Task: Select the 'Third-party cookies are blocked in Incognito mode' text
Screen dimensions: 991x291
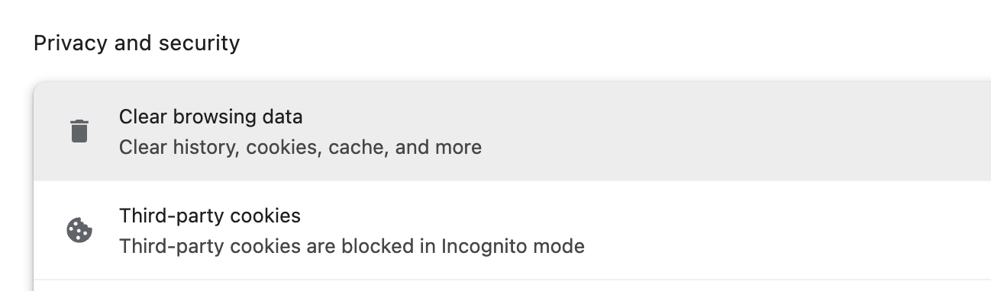Action: [x=352, y=247]
